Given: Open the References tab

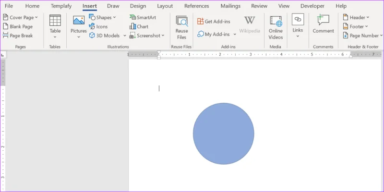Looking at the screenshot, I should coord(197,6).
